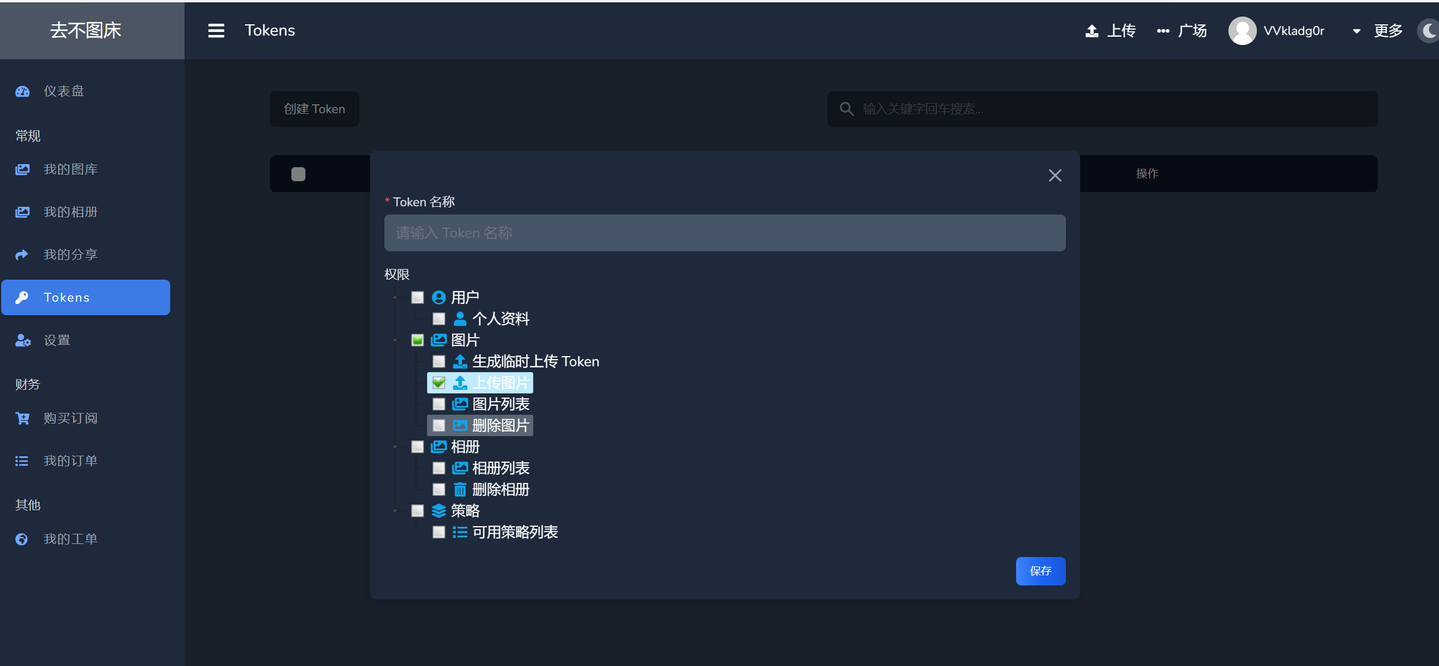Toggle dark mode moon icon
1439x666 pixels.
(1429, 31)
